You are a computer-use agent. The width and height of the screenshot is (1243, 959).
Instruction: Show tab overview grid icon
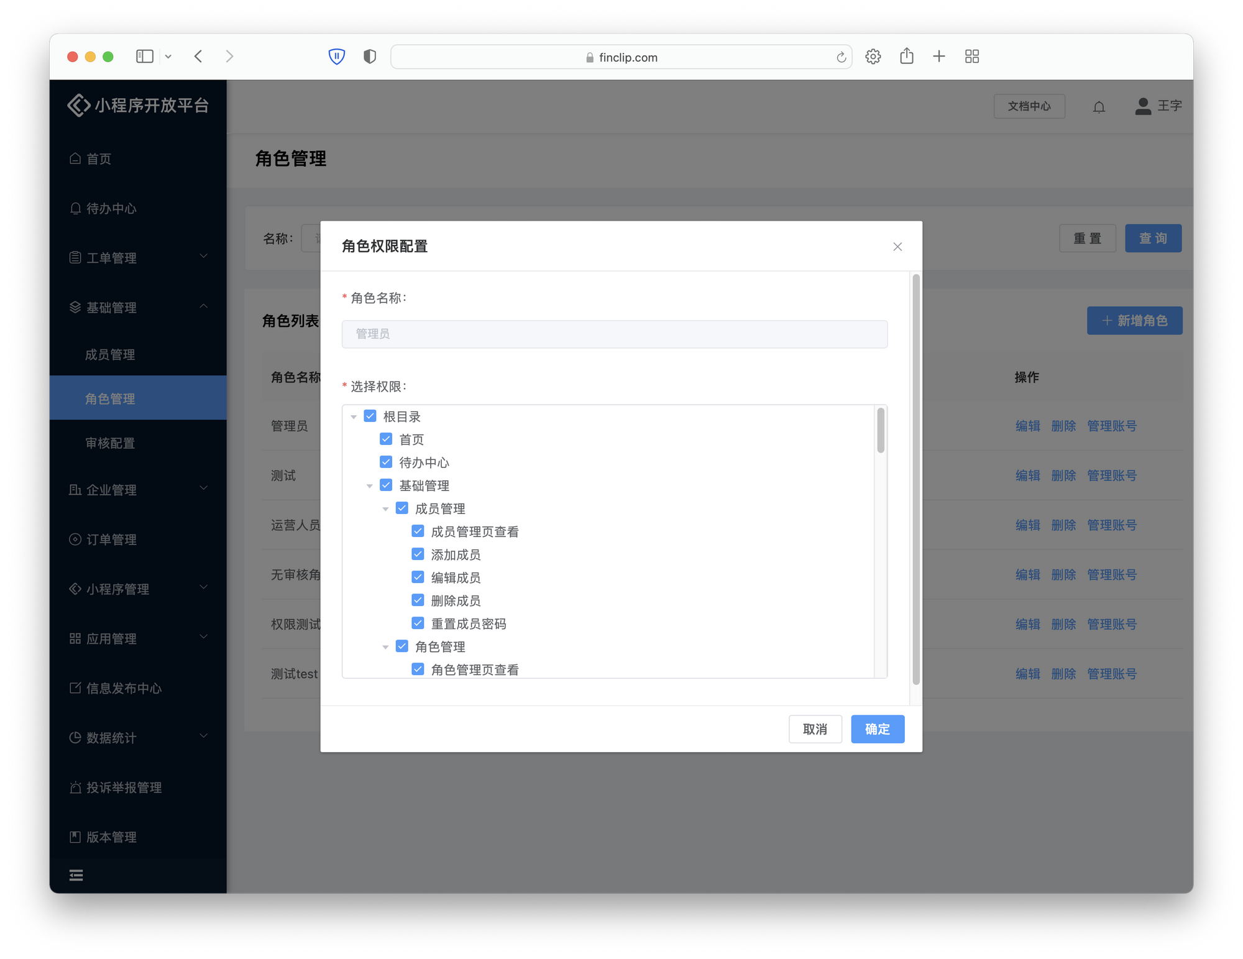pyautogui.click(x=972, y=57)
